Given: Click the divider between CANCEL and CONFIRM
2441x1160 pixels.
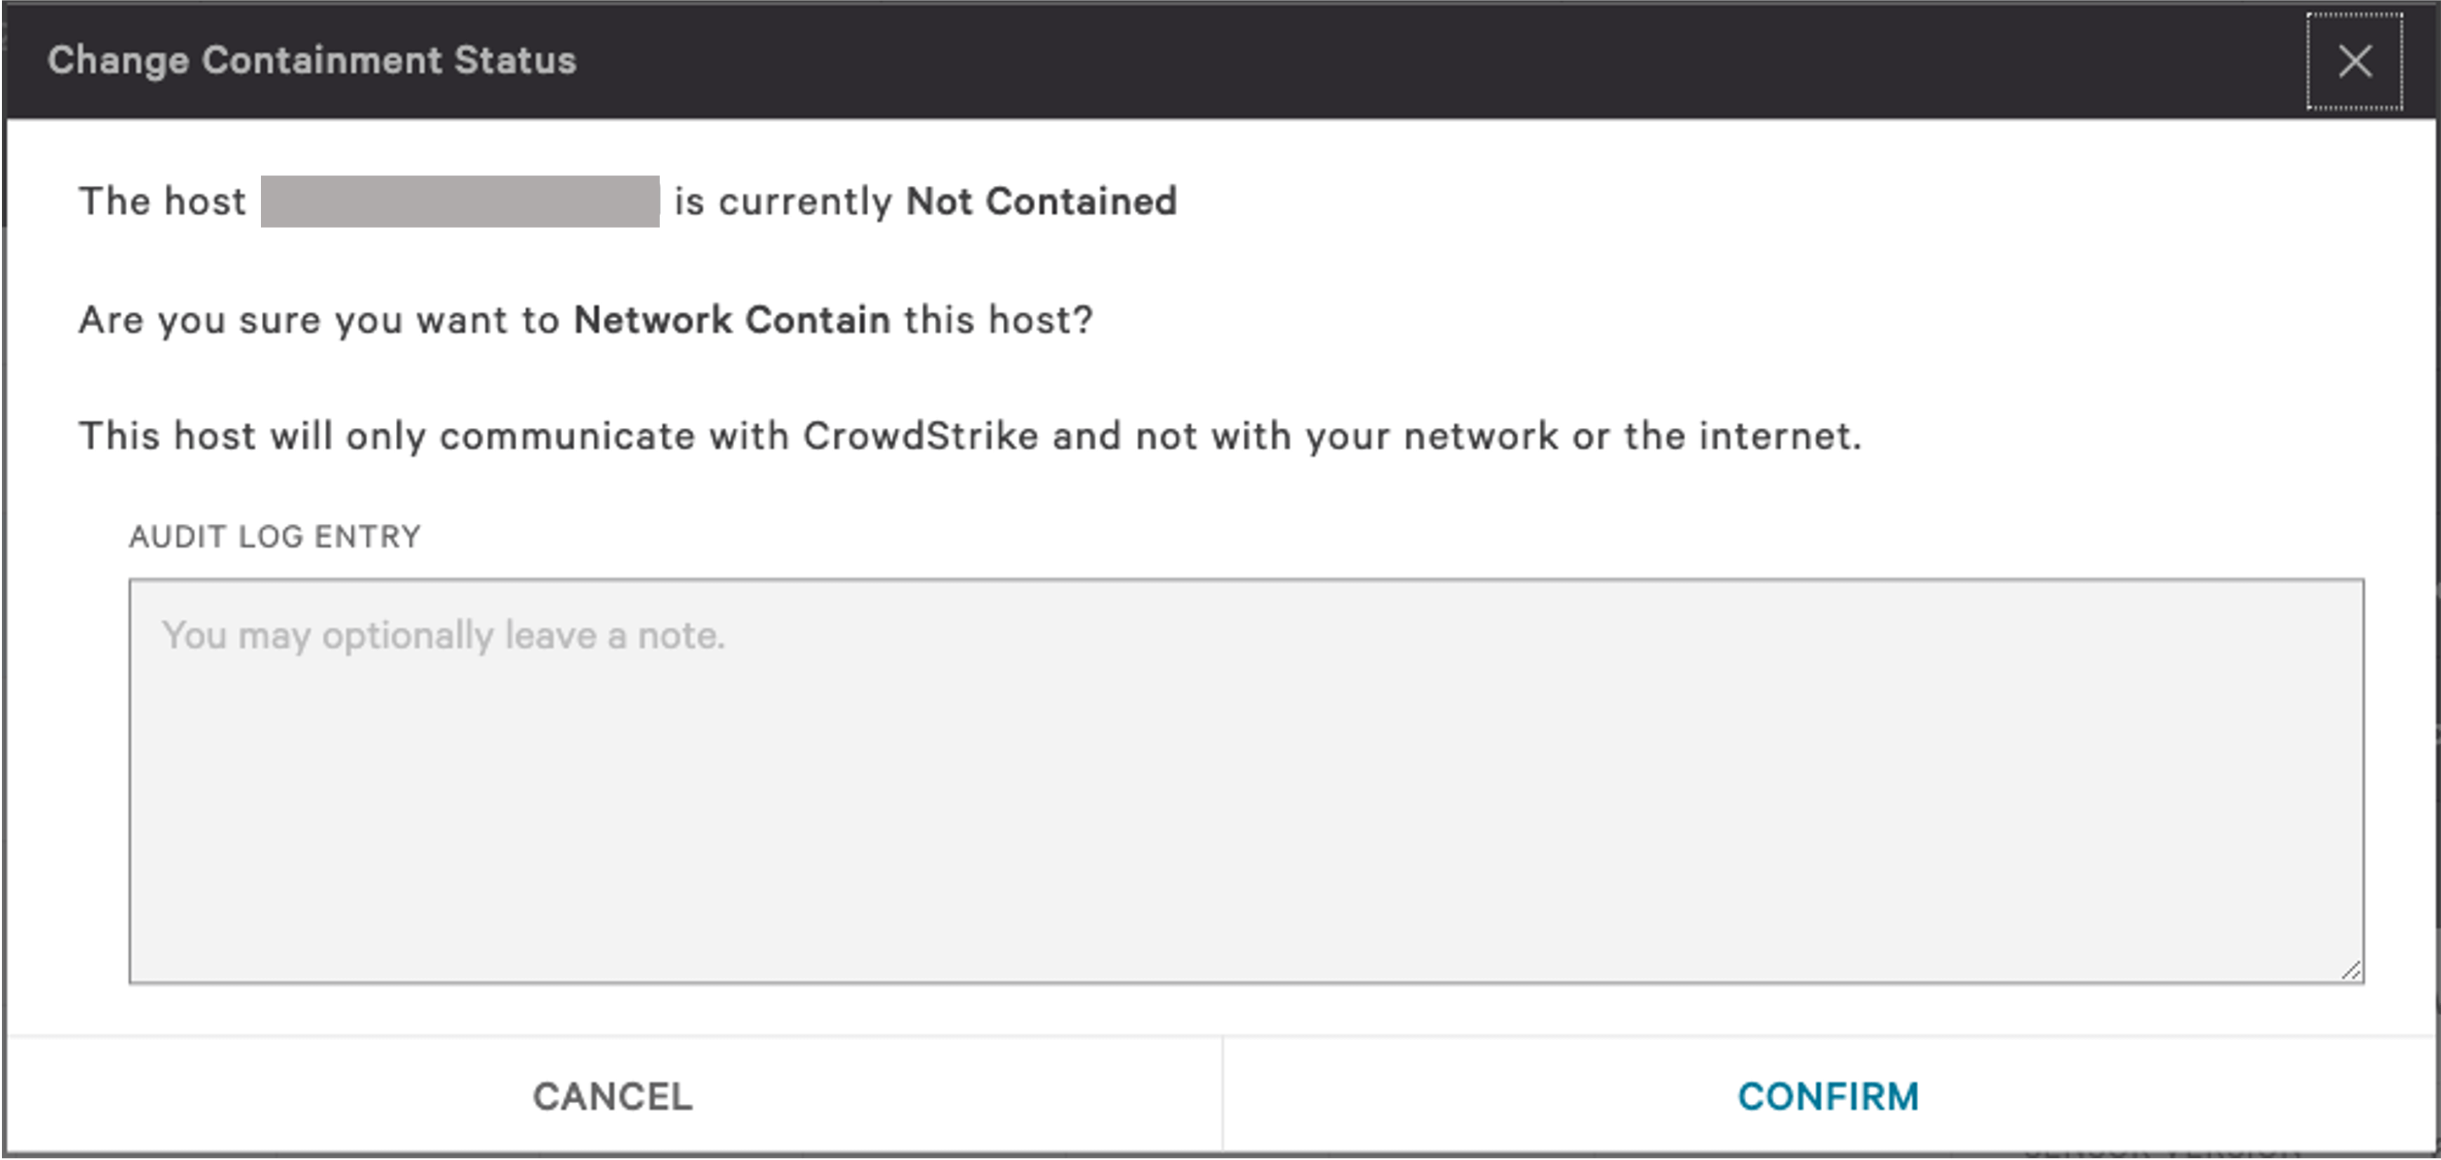Looking at the screenshot, I should pyautogui.click(x=1223, y=1097).
